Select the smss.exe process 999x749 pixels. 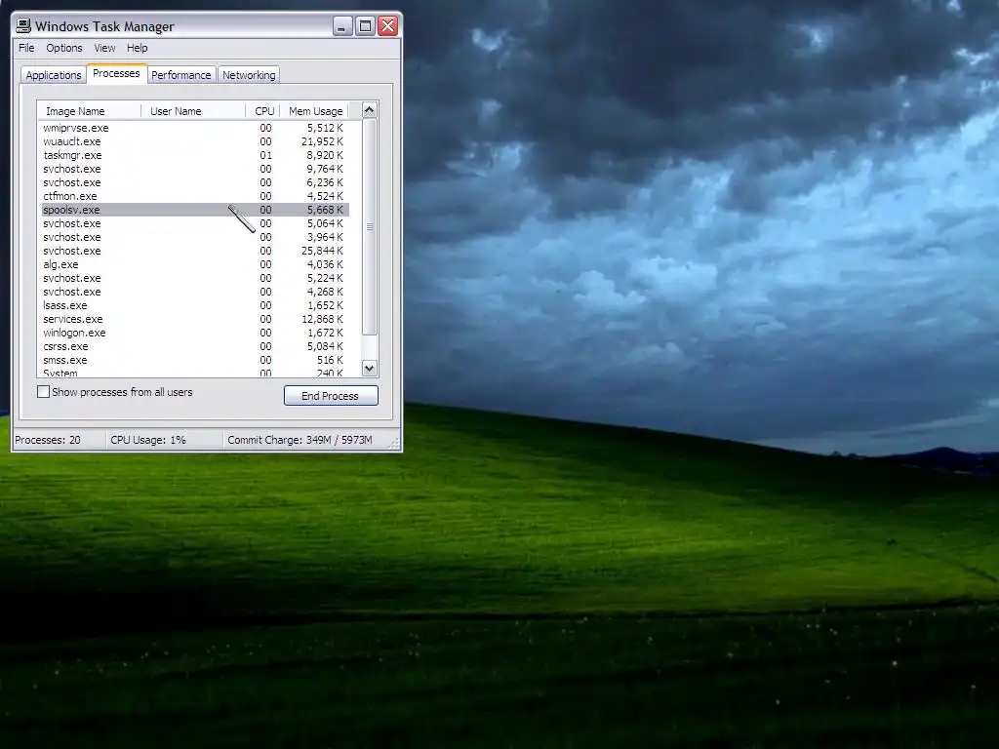pyautogui.click(x=195, y=360)
